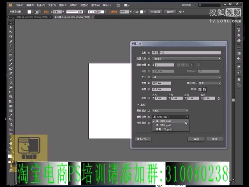Image resolution: width=249 pixels, height=187 pixels.
Task: Open the Arrange Documents icon dropdown
Action: (x=126, y=5)
